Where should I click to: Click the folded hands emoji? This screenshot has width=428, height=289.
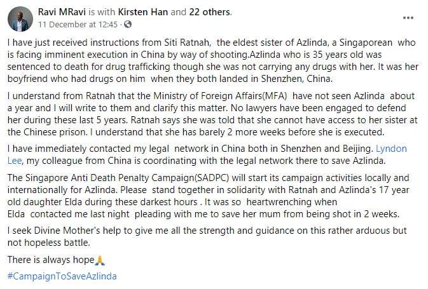click(98, 260)
